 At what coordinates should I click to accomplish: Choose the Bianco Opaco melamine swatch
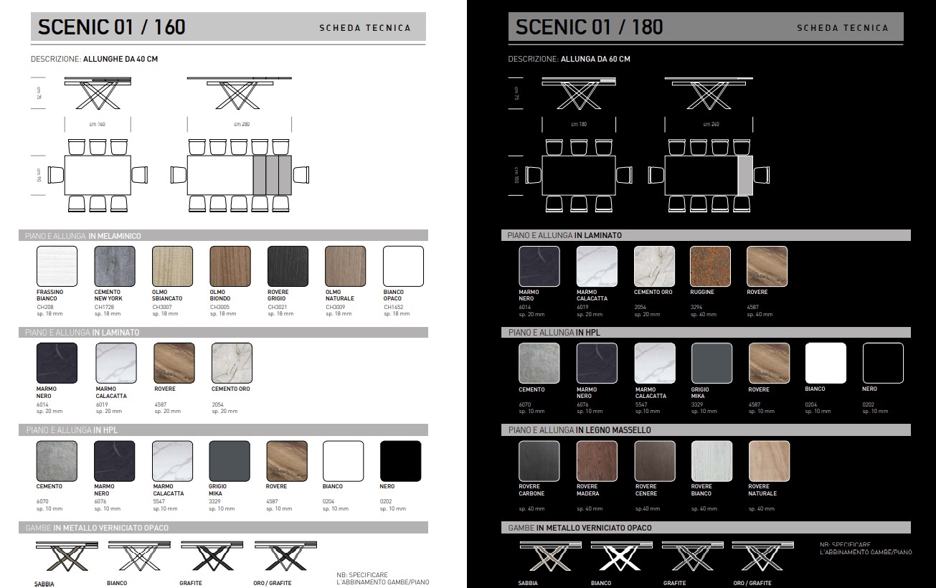tap(403, 267)
